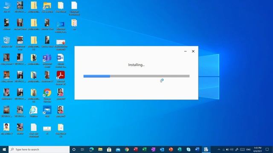
Task: Select the Microsoft Teams desktop shortcut
Action: coord(47,60)
